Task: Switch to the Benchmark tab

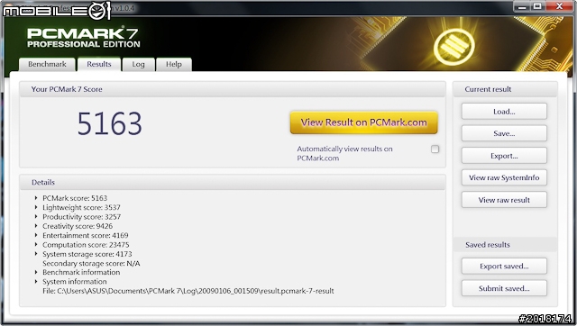Action: click(x=47, y=64)
